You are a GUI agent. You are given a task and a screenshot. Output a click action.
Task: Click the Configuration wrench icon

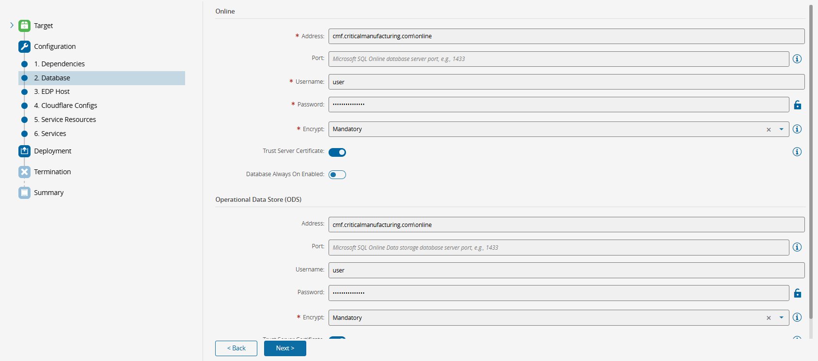click(24, 46)
